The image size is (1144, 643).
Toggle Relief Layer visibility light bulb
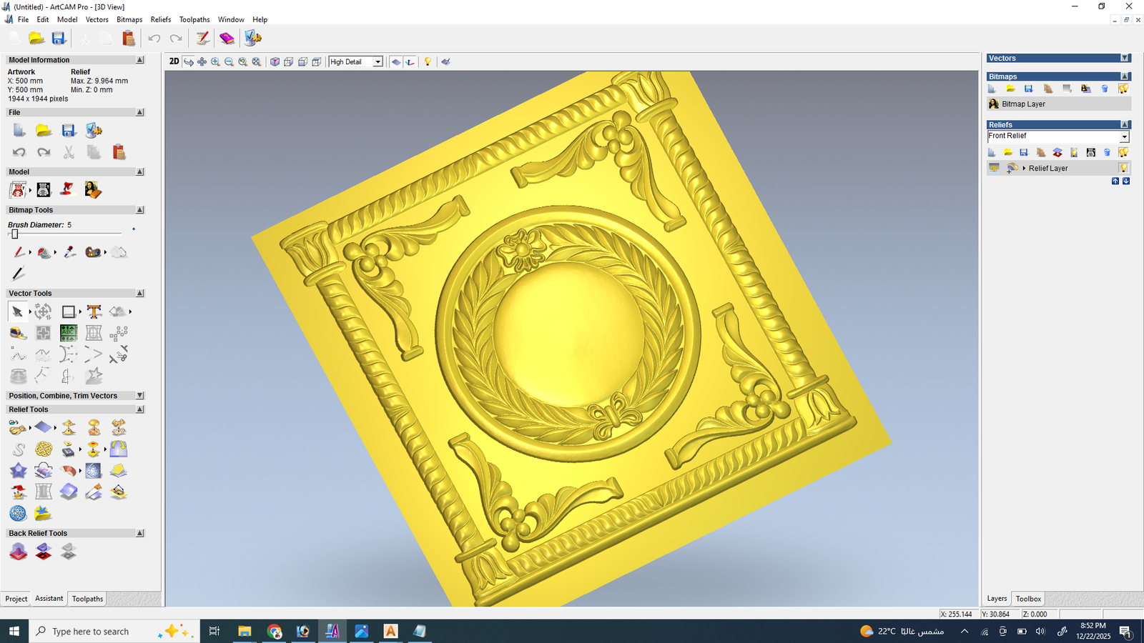(x=1123, y=168)
